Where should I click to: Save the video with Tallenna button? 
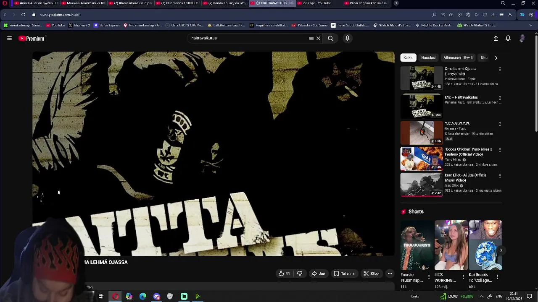344,273
